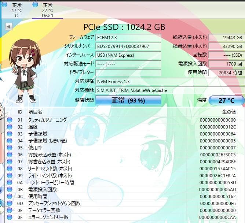Click status orb for 01 クリティカルワーニング

[x=10, y=120]
